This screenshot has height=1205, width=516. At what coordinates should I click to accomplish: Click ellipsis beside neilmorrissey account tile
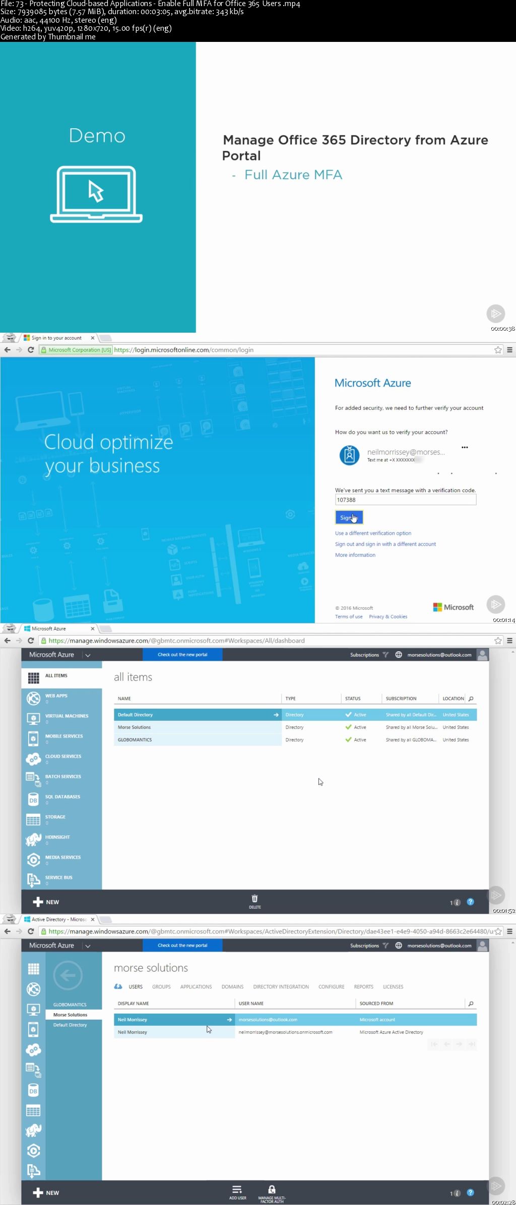point(465,447)
